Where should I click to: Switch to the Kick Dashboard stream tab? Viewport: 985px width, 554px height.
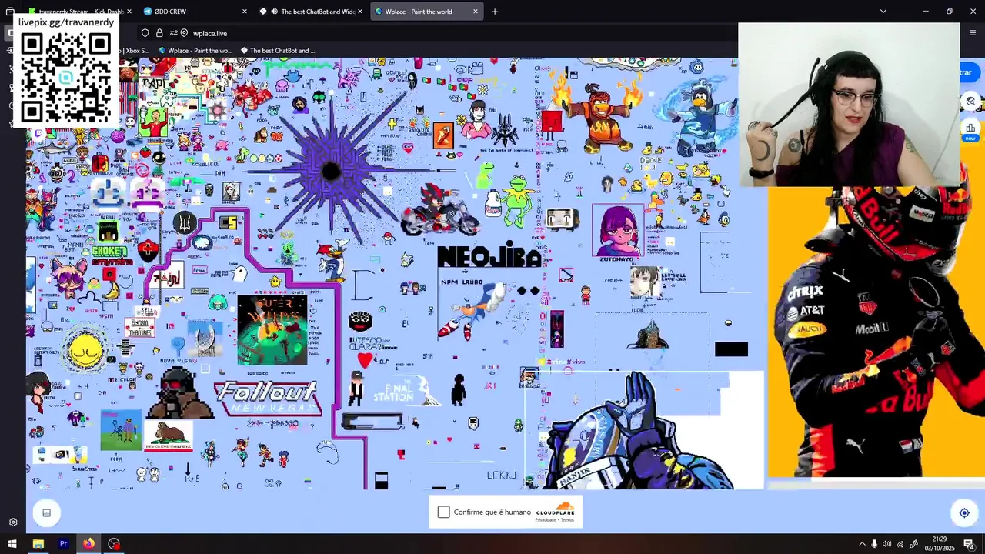click(x=78, y=12)
